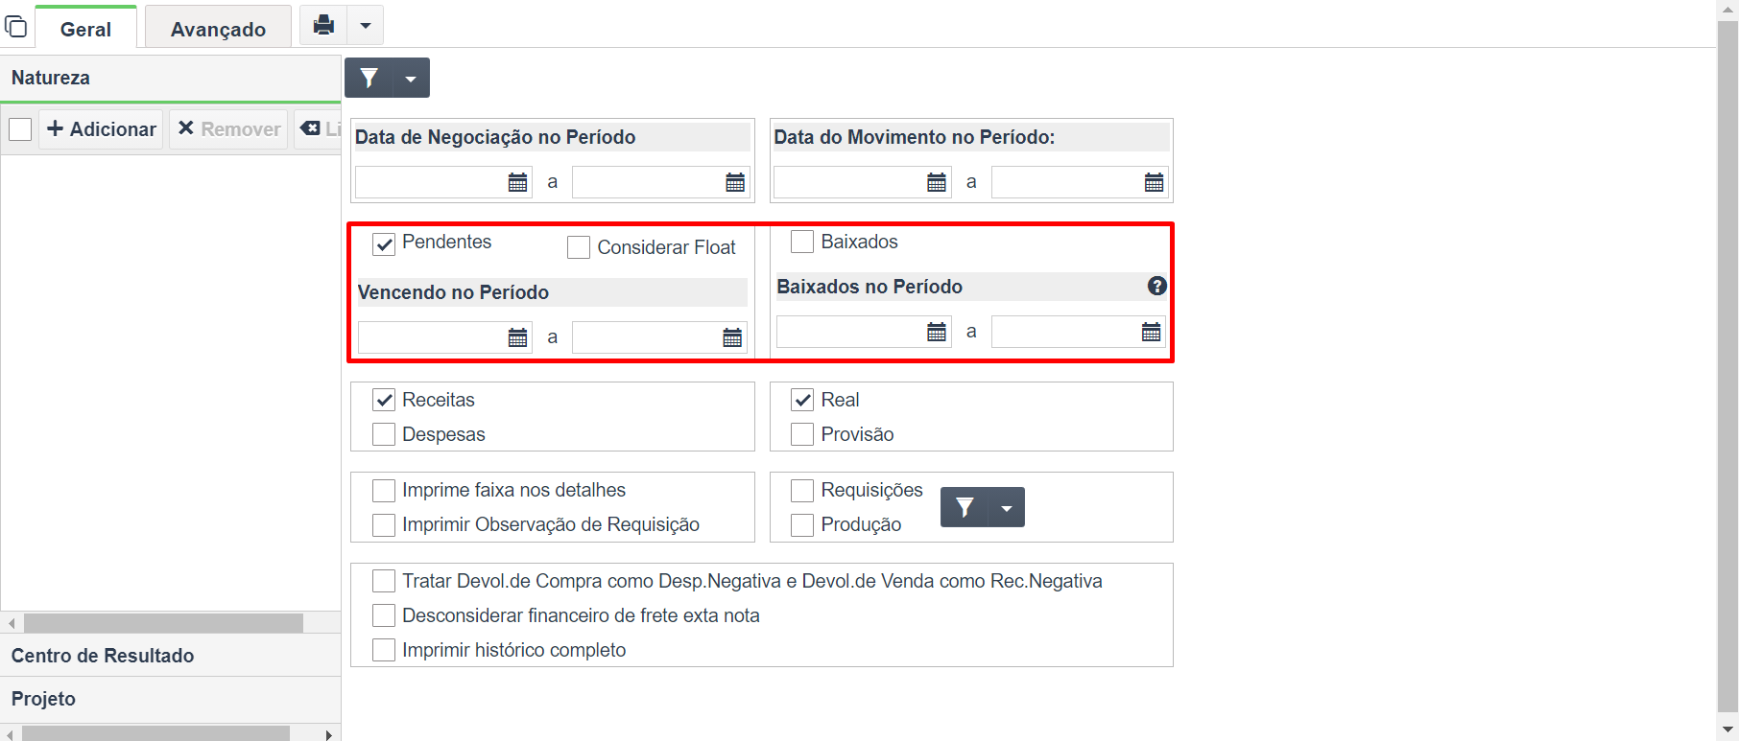Expand the printer dropdown arrow
This screenshot has width=1739, height=741.
click(x=366, y=26)
